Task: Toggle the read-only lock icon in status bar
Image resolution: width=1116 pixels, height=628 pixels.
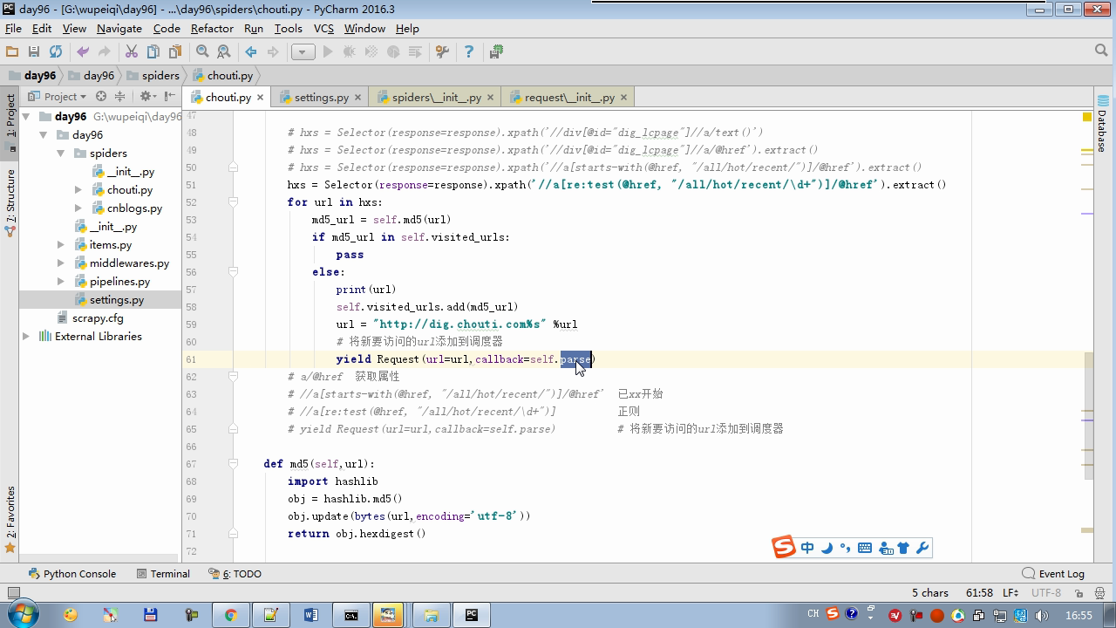Action: (x=1077, y=593)
